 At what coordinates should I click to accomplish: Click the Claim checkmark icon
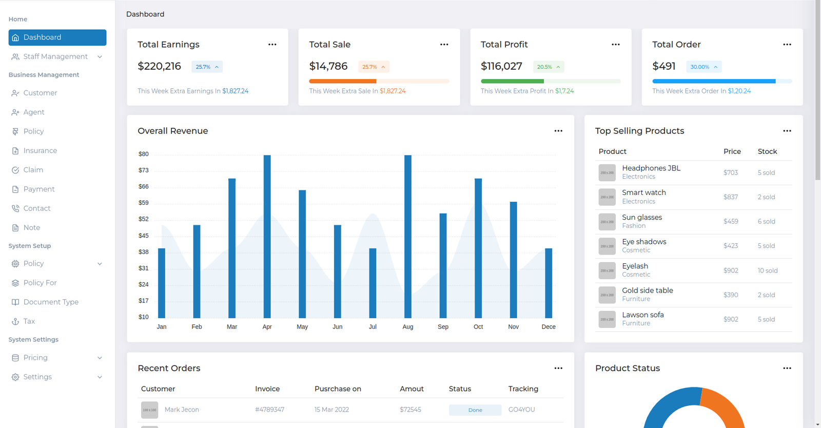tap(15, 170)
